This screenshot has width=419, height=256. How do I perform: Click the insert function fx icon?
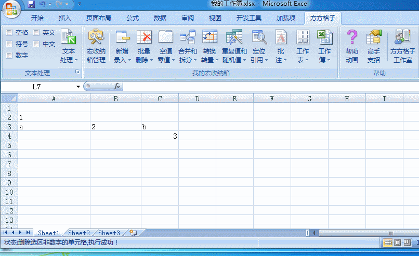pyautogui.click(x=117, y=86)
